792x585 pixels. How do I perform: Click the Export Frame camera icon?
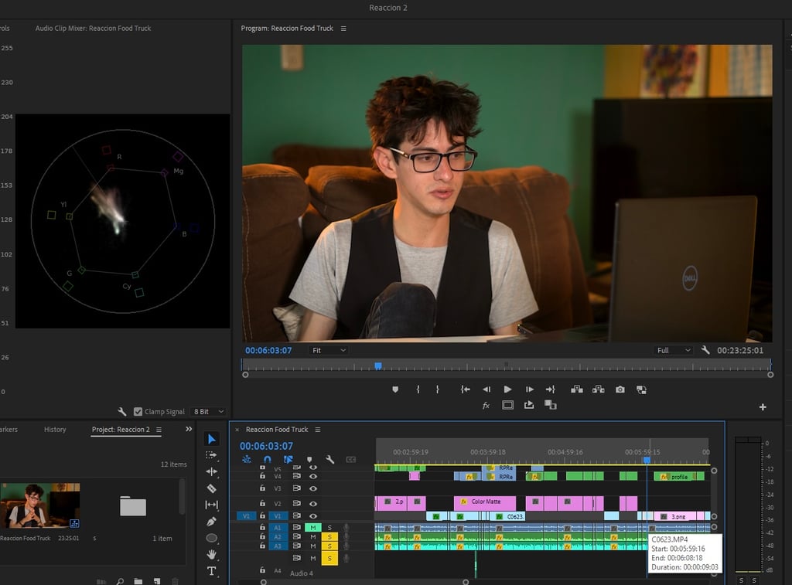click(620, 389)
